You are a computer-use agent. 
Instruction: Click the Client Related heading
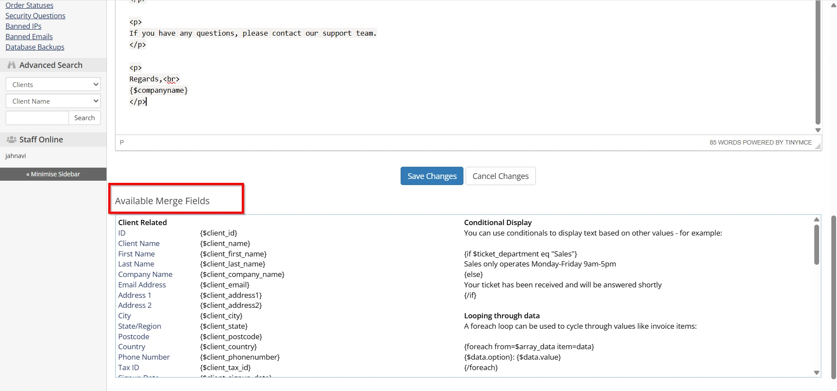click(143, 222)
